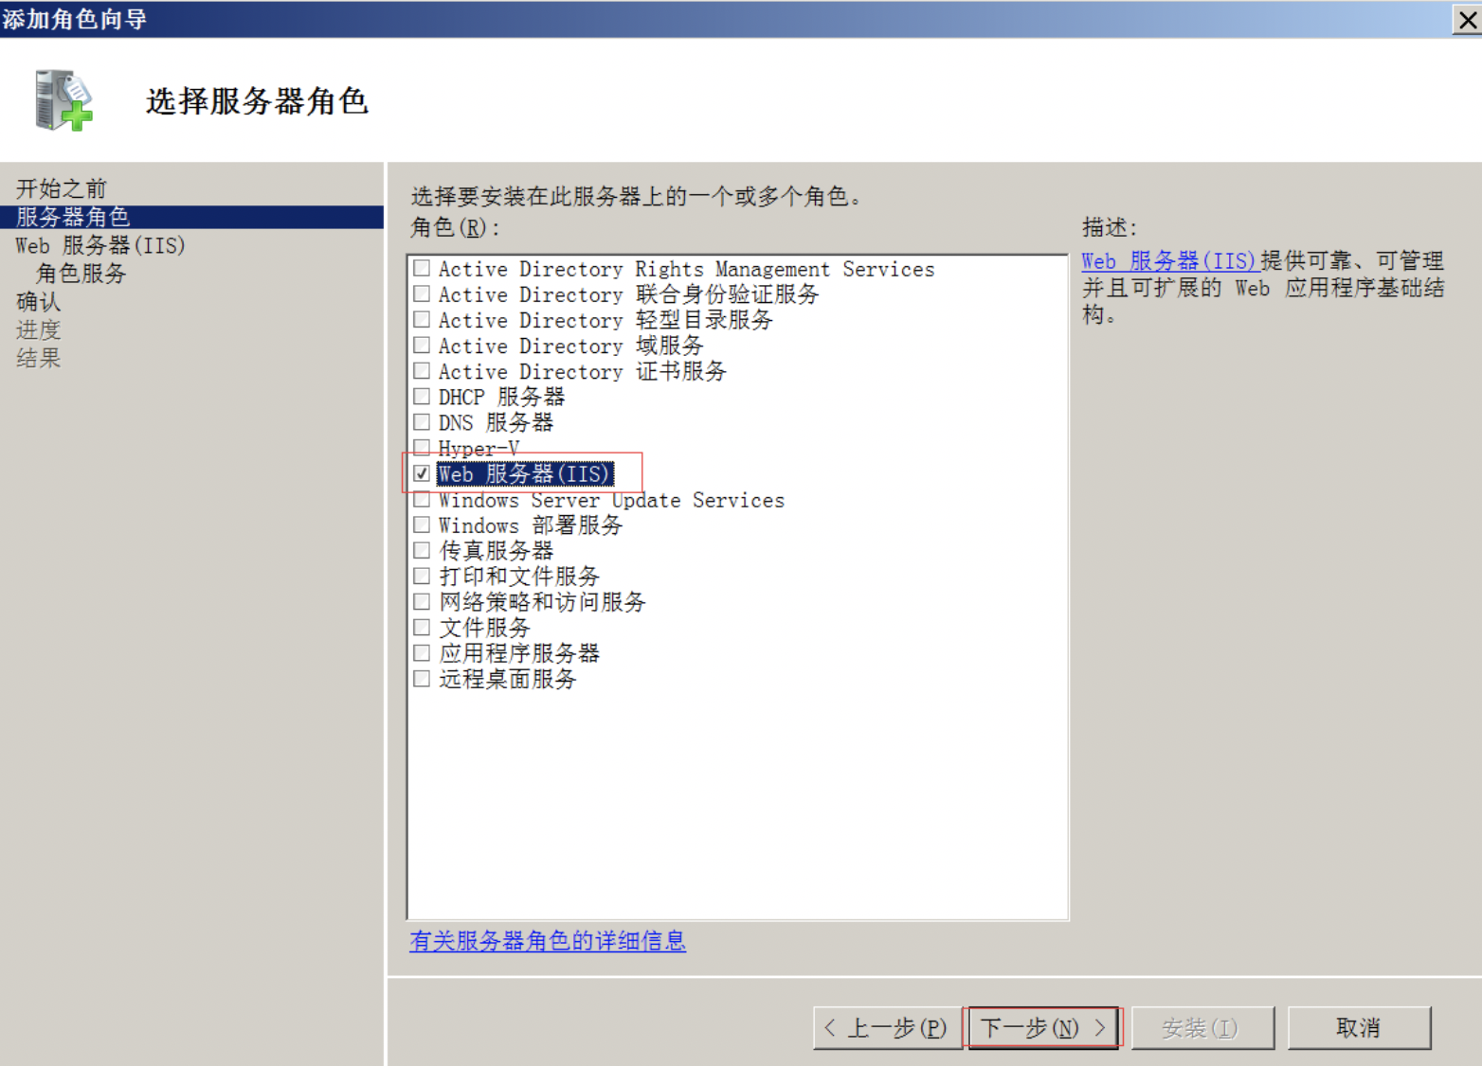This screenshot has height=1066, width=1482.
Task: Select 'Active Directory Rights Management Services' text
Action: (x=686, y=269)
